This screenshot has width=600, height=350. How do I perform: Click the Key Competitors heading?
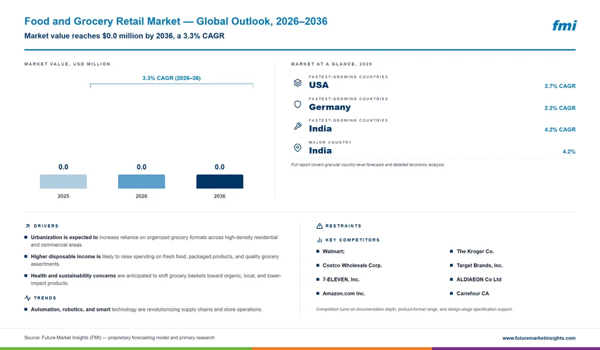(353, 240)
